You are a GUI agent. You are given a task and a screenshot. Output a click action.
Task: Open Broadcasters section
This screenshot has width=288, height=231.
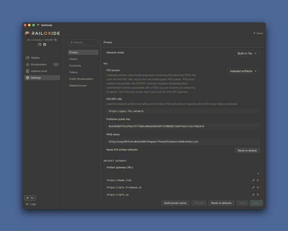[x=42, y=65]
